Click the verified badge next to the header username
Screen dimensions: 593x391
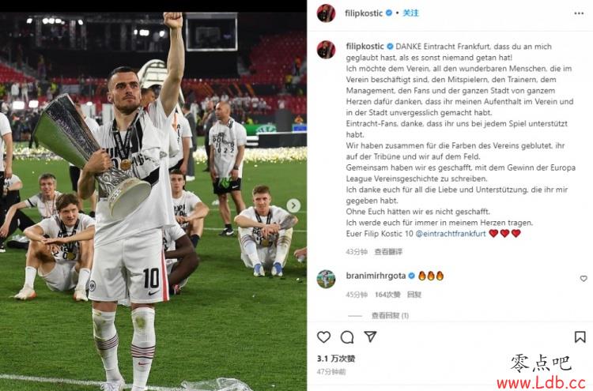click(x=389, y=13)
